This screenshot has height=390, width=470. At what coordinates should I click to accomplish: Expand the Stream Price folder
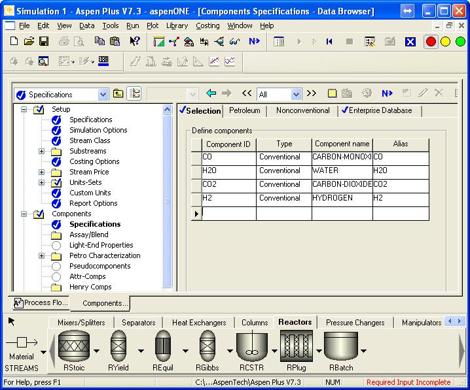click(x=42, y=172)
